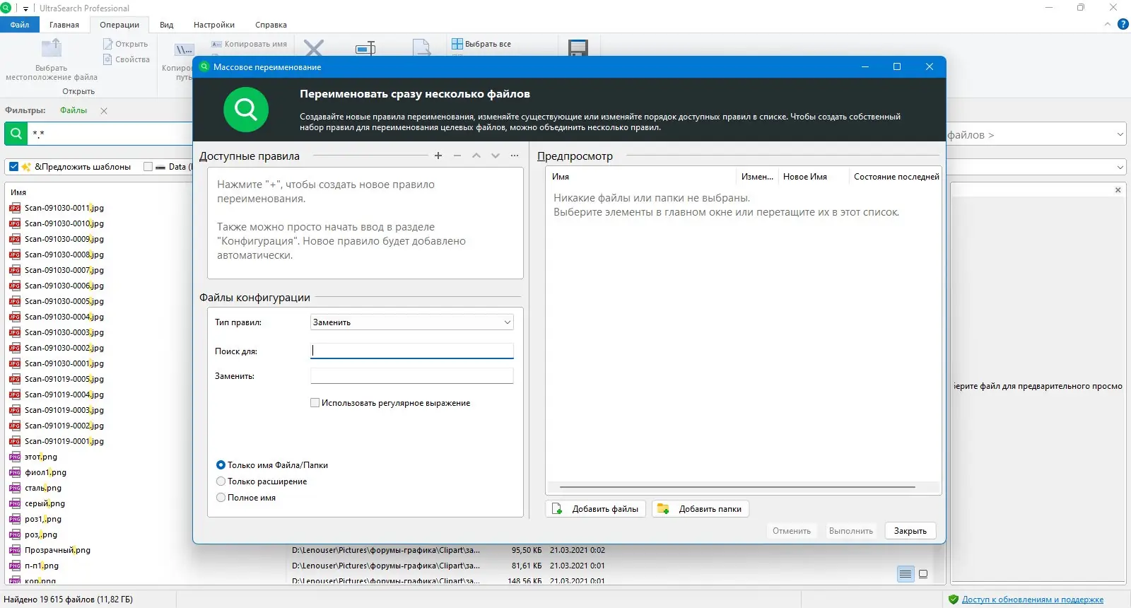Click the Поиск для input field
Viewport: 1131px width, 608px height.
[x=412, y=351]
